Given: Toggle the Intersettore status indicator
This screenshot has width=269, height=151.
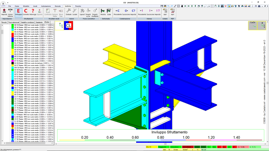Looking at the screenshot, I should [188, 147].
